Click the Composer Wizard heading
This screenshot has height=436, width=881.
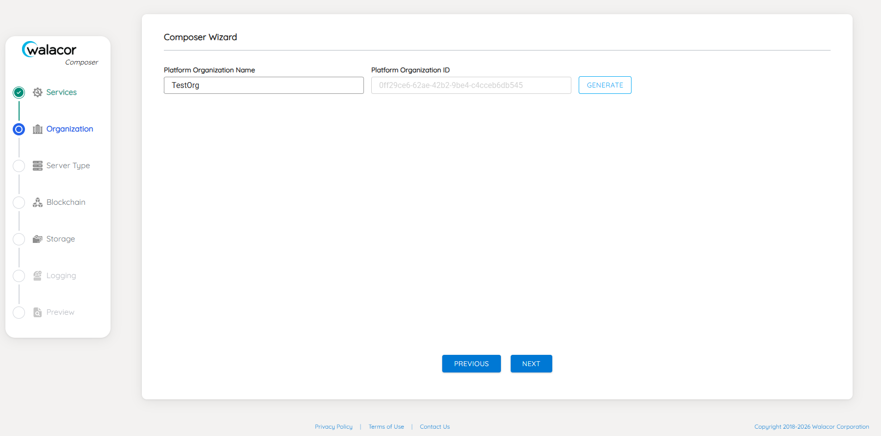201,37
